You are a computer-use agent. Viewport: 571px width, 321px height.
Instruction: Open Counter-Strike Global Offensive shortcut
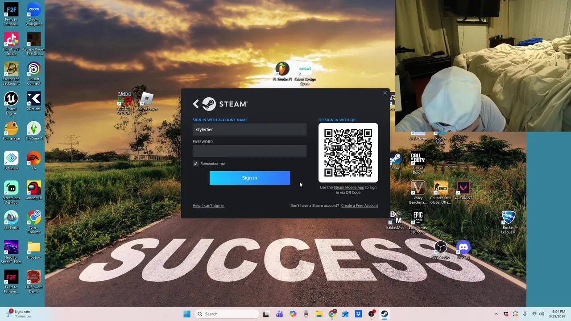tap(440, 193)
